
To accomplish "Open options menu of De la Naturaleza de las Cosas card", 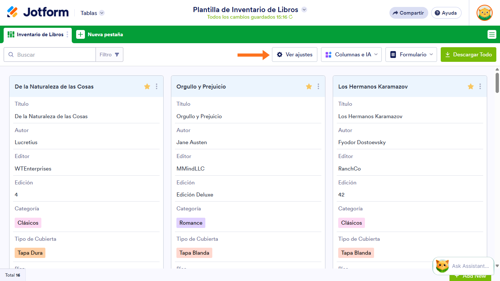I will (157, 86).
